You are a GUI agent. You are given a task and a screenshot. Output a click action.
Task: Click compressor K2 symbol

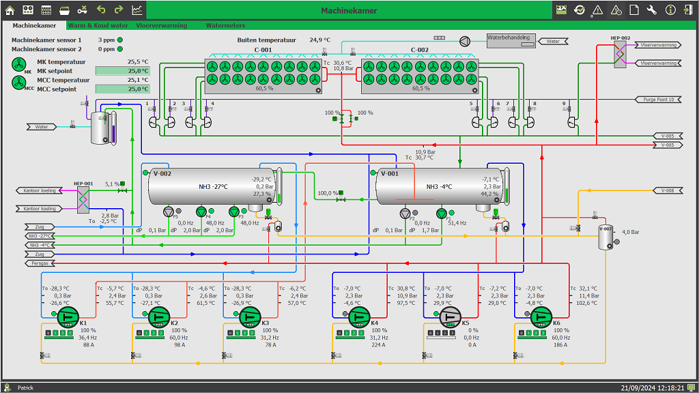tap(159, 317)
